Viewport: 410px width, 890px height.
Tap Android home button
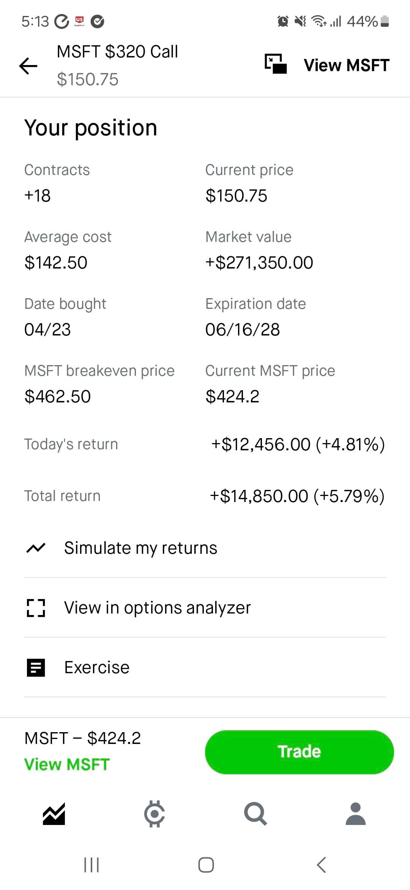tap(206, 865)
